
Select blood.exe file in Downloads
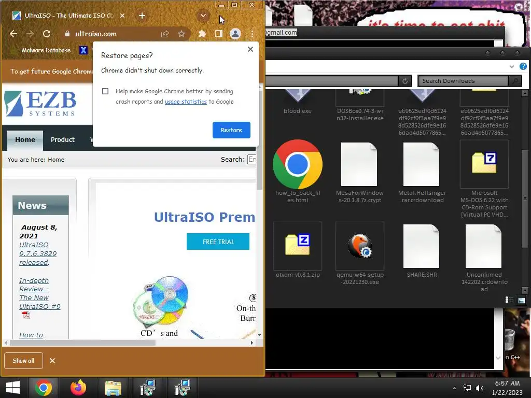pyautogui.click(x=297, y=102)
